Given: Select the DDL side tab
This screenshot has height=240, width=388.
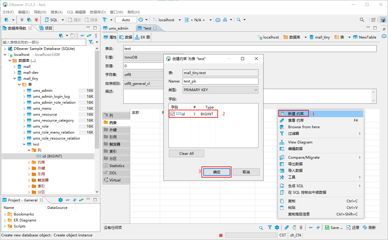Looking at the screenshot, I should [116, 173].
